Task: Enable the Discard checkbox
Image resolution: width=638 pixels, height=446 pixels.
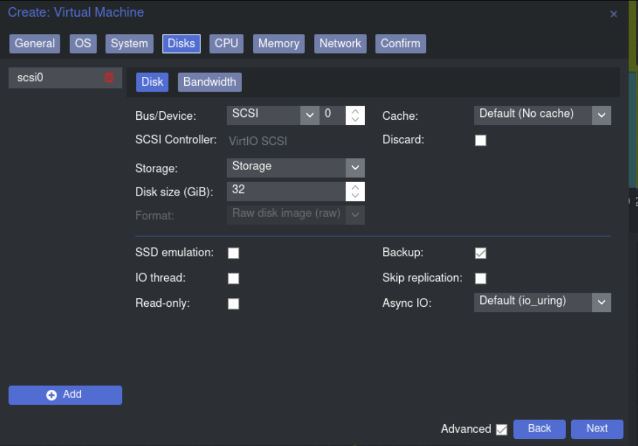Action: click(480, 140)
